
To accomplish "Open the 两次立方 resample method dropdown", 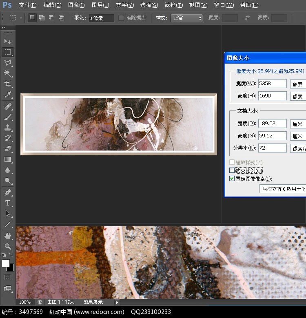I will click(283, 189).
